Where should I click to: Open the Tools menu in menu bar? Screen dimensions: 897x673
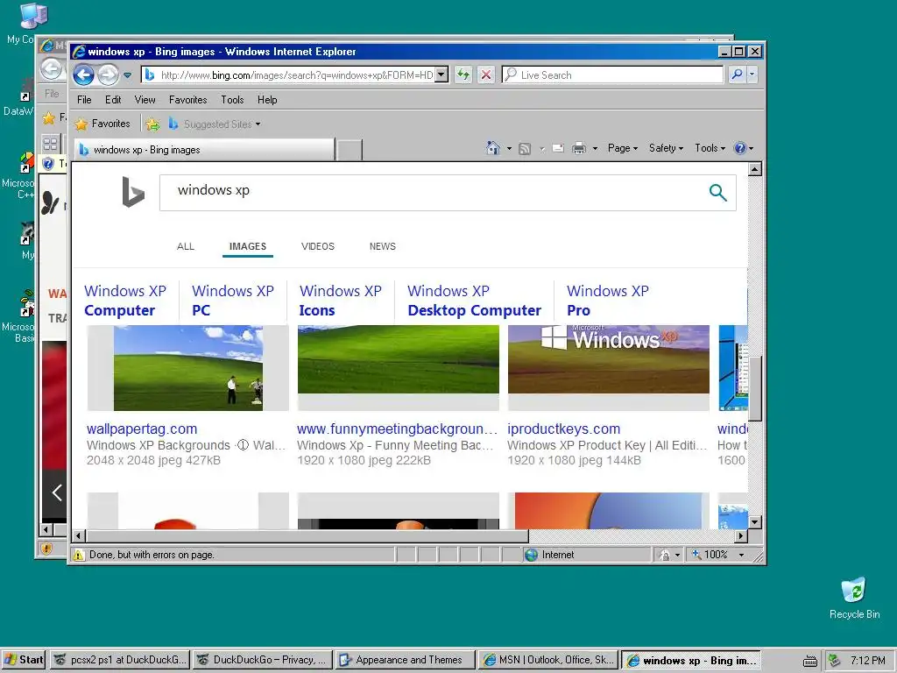click(x=232, y=100)
